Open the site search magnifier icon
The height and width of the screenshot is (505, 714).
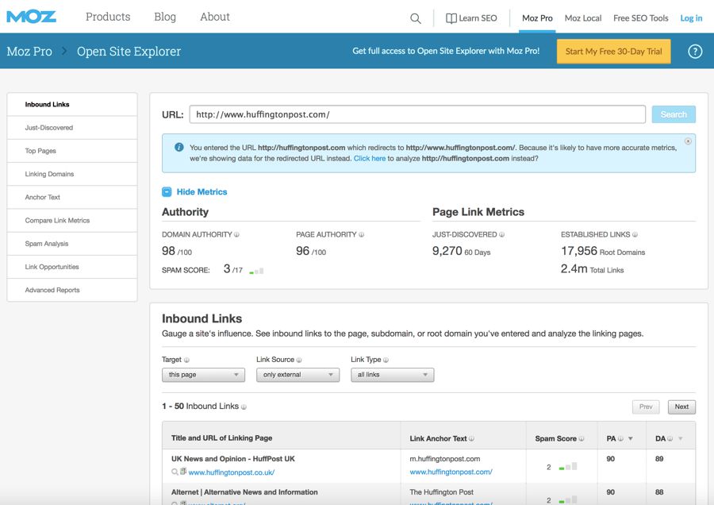(x=415, y=18)
